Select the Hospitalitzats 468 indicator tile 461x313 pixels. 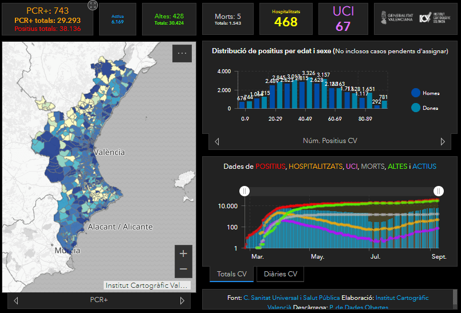tap(286, 18)
